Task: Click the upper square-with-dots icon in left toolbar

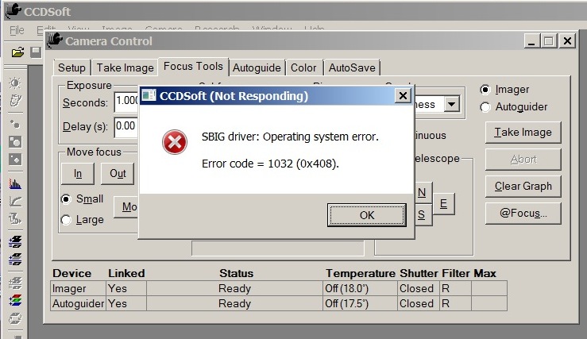Action: pos(15,142)
